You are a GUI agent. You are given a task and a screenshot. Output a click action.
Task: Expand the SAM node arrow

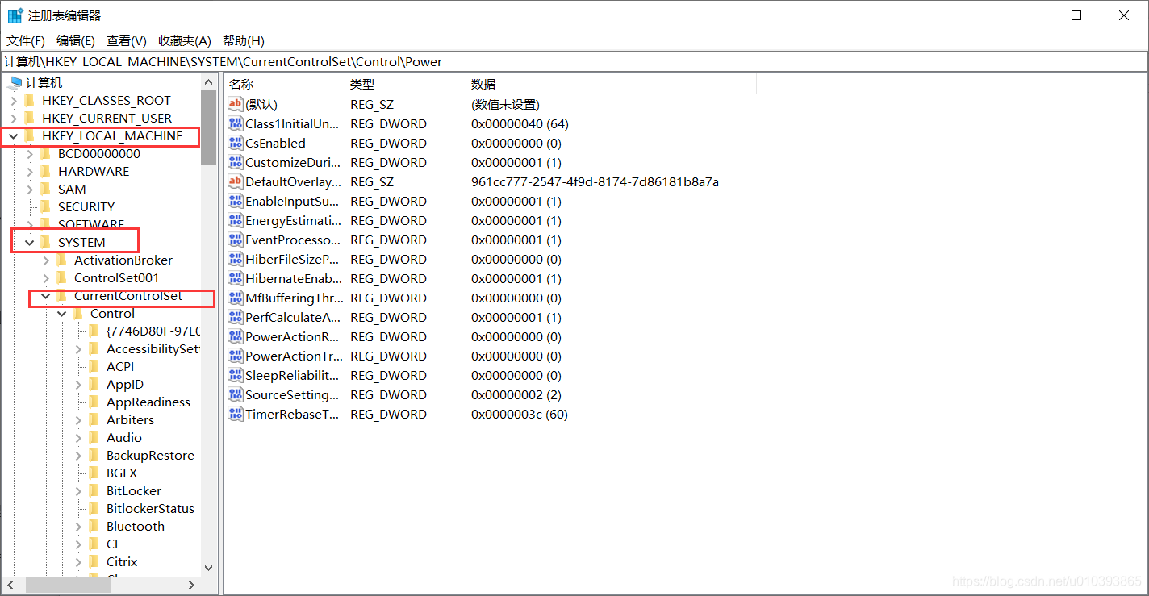pyautogui.click(x=30, y=190)
